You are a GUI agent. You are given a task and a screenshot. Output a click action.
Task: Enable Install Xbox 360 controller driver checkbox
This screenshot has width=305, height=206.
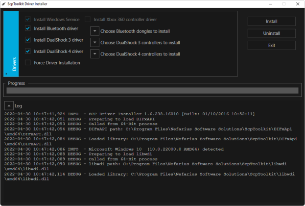(88, 19)
